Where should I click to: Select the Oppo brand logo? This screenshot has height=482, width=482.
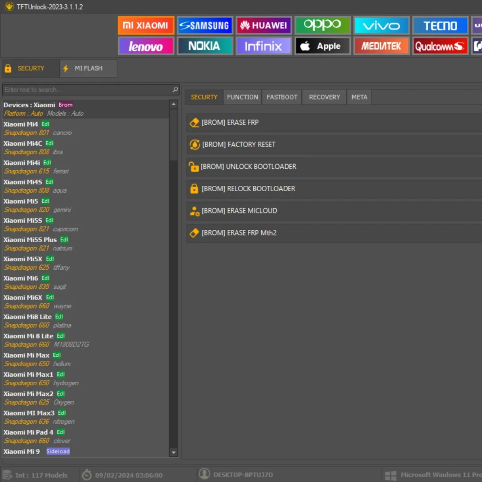[323, 25]
